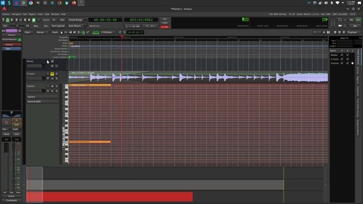Screen dimensions: 363x204
Task: Nudge forward with right arrow button
Action: pyautogui.click(x=124, y=32)
